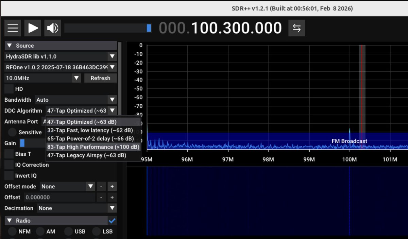Click the Offset minus stepper
408x239 pixels.
pyautogui.click(x=101, y=198)
